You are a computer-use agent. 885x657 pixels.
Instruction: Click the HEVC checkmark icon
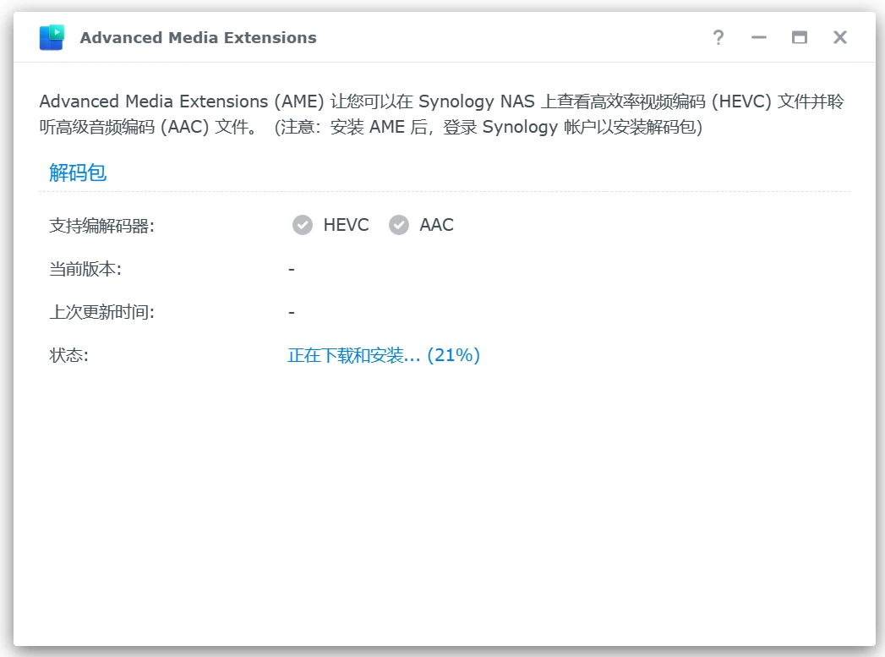pos(303,225)
